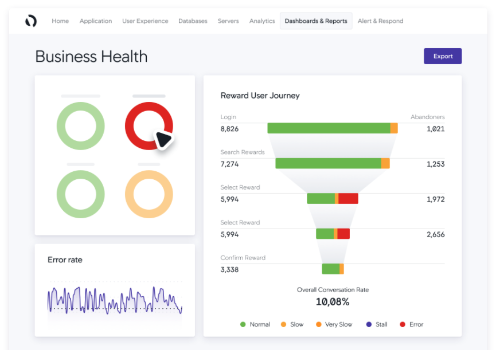Click the Reward User Journey title
The height and width of the screenshot is (358, 496).
tap(260, 96)
